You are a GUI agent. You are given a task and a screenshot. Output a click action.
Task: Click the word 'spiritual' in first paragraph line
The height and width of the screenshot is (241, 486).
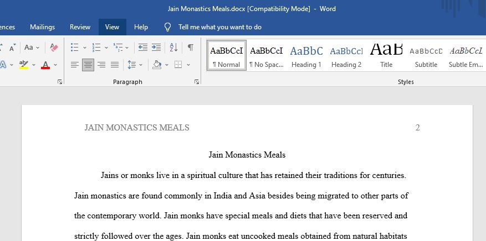(201, 175)
